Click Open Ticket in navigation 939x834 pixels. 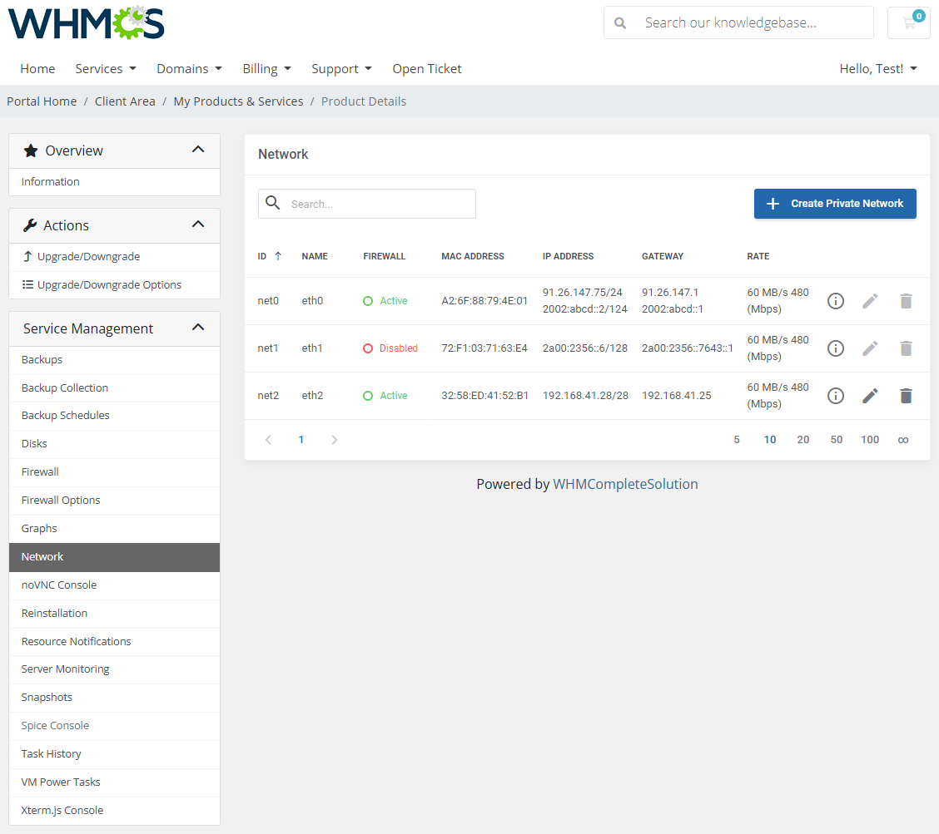(x=427, y=69)
